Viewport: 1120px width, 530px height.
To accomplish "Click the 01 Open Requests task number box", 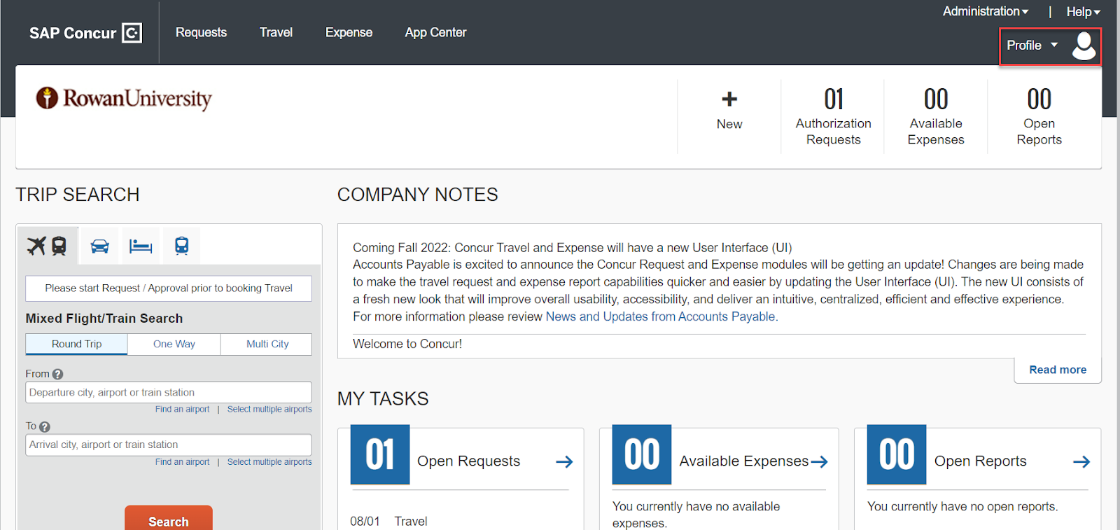I will click(x=380, y=454).
